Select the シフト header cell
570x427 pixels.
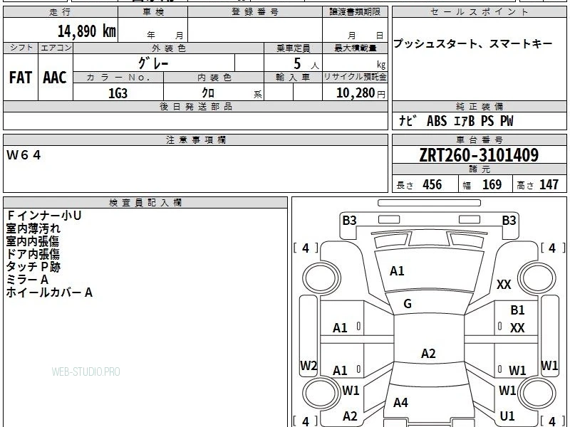pyautogui.click(x=21, y=48)
